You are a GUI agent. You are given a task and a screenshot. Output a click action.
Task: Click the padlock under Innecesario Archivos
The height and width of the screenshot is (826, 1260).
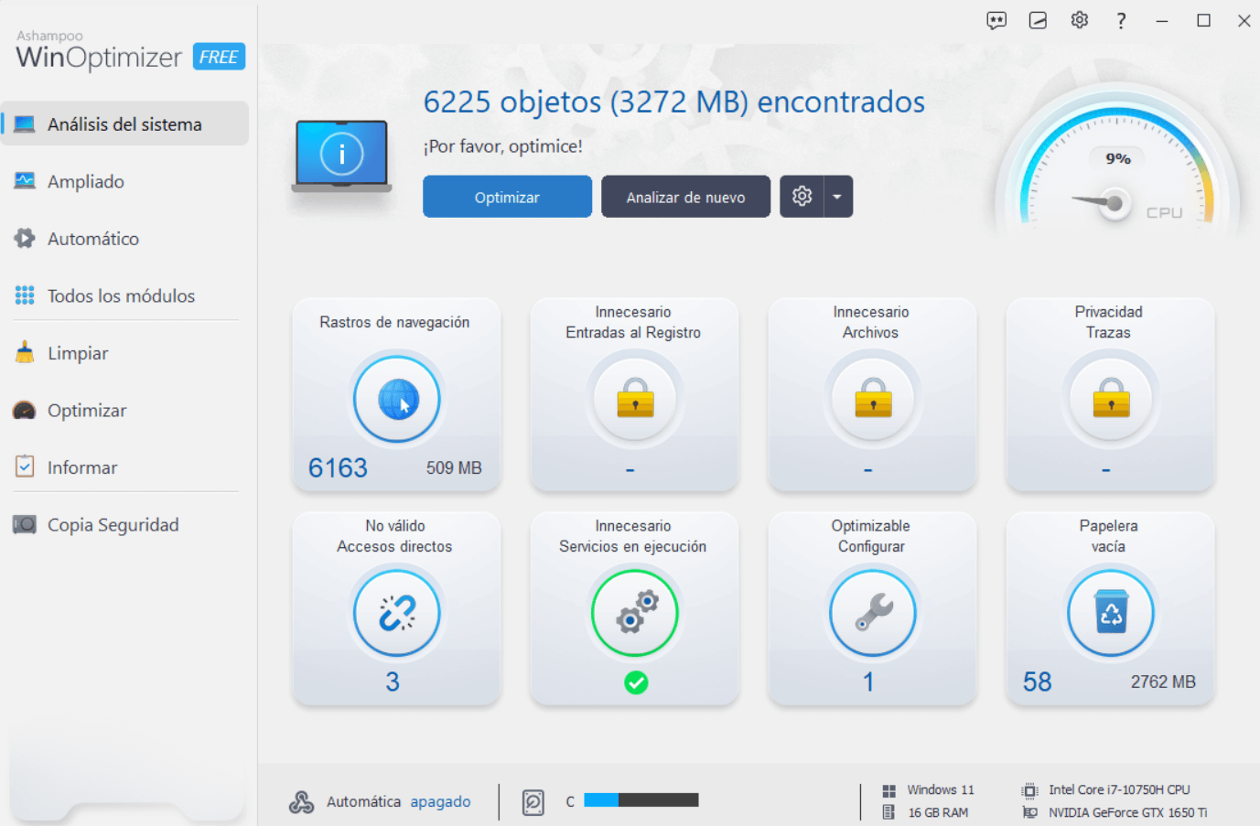point(873,399)
